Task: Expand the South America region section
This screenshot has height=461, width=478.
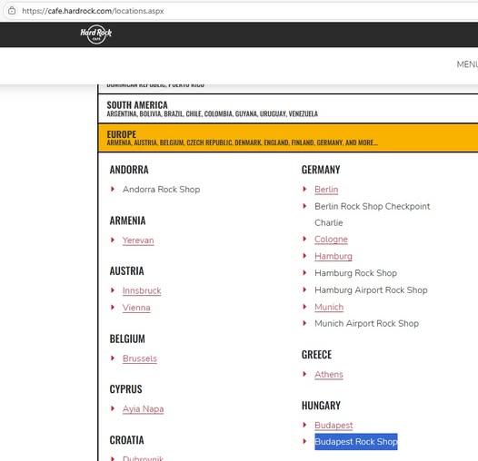Action: pos(288,109)
